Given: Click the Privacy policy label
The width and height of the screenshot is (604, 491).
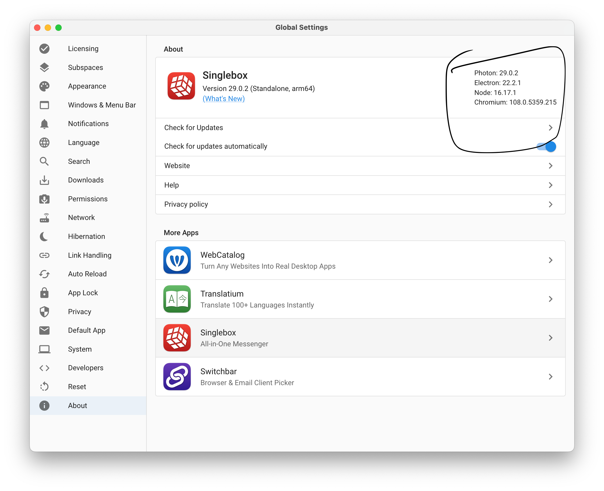Looking at the screenshot, I should [x=186, y=205].
